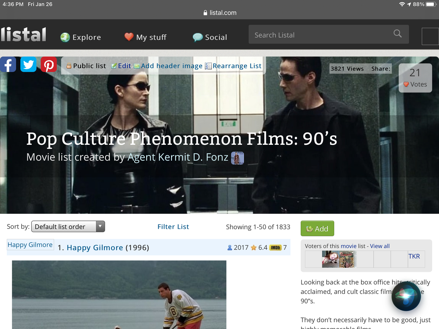Click the blue user icon showing 2017
Screen dimensions: 439x329
pos(229,247)
